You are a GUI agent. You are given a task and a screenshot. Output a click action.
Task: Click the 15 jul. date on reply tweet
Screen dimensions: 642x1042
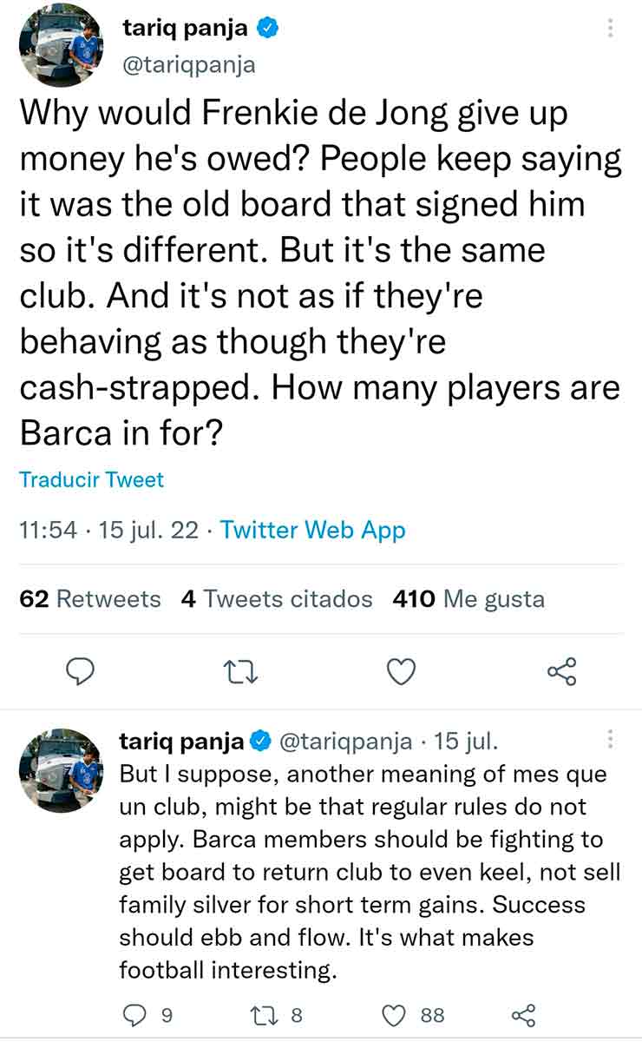tap(466, 742)
